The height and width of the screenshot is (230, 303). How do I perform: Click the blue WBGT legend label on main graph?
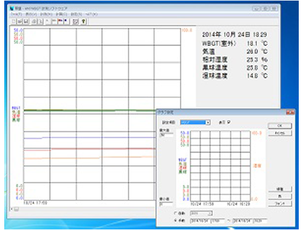coord(16,108)
